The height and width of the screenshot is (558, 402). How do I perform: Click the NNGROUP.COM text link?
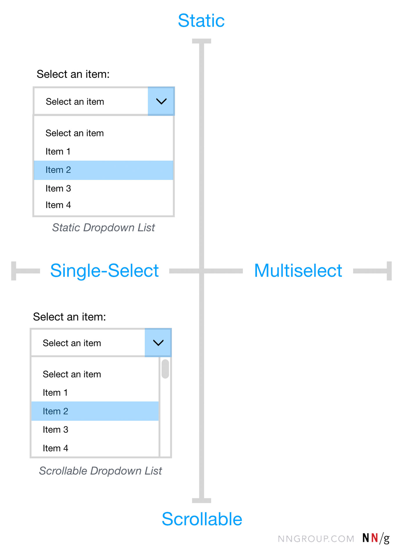(x=316, y=539)
